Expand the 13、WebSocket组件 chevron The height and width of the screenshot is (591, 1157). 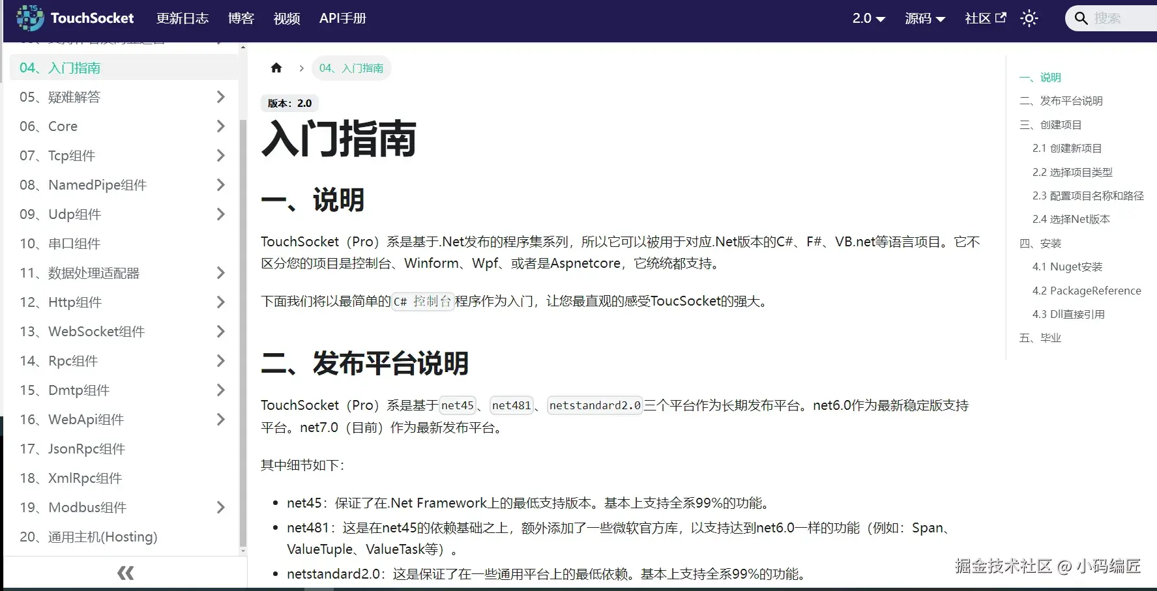point(220,332)
